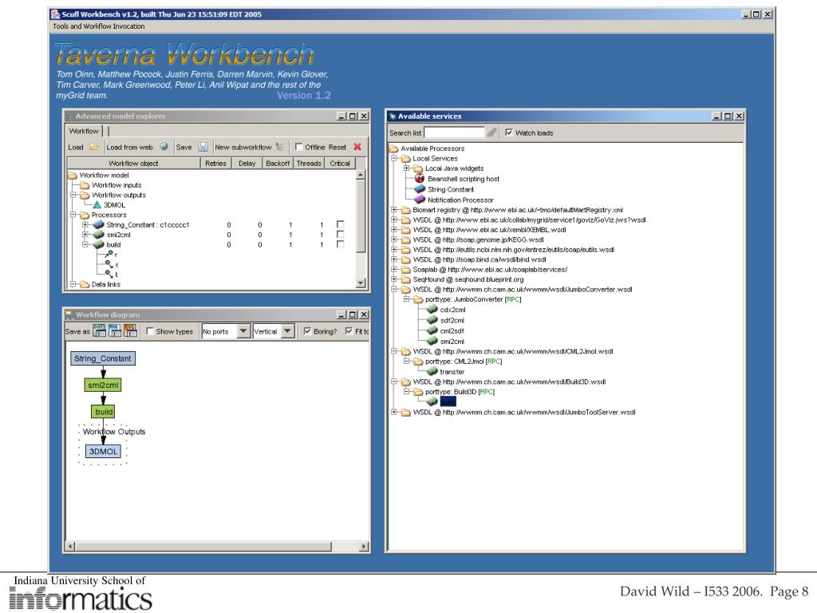Click the Backoff column header
The height and width of the screenshot is (613, 817).
[278, 163]
